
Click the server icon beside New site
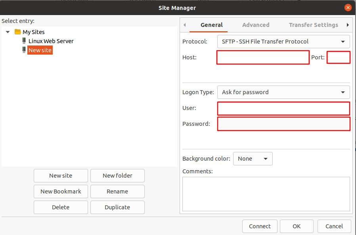point(24,50)
